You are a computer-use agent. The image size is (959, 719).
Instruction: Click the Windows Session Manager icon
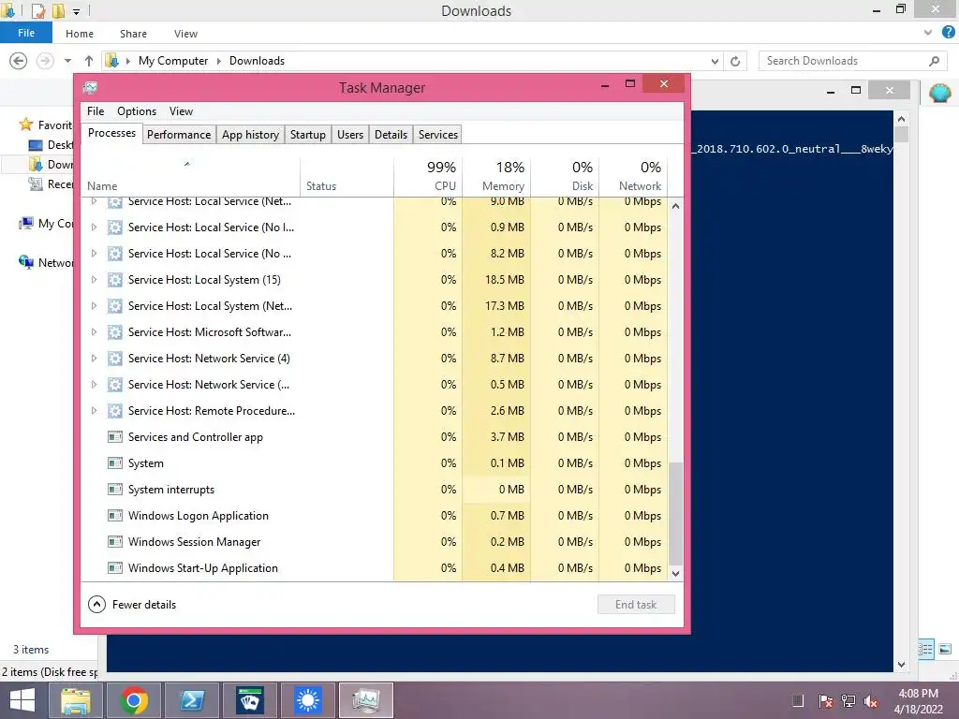pyautogui.click(x=114, y=542)
